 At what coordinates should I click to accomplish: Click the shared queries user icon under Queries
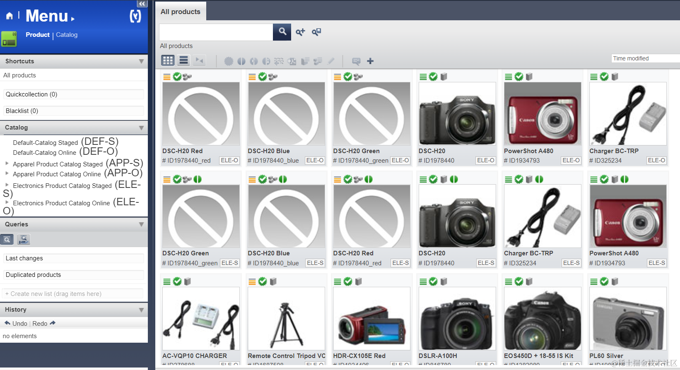click(x=24, y=240)
